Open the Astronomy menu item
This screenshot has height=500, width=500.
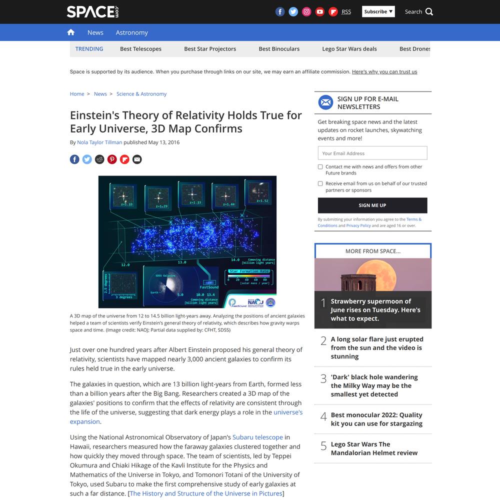pyautogui.click(x=131, y=32)
